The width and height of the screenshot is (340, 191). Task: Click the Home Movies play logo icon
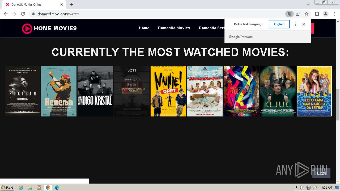(27, 28)
